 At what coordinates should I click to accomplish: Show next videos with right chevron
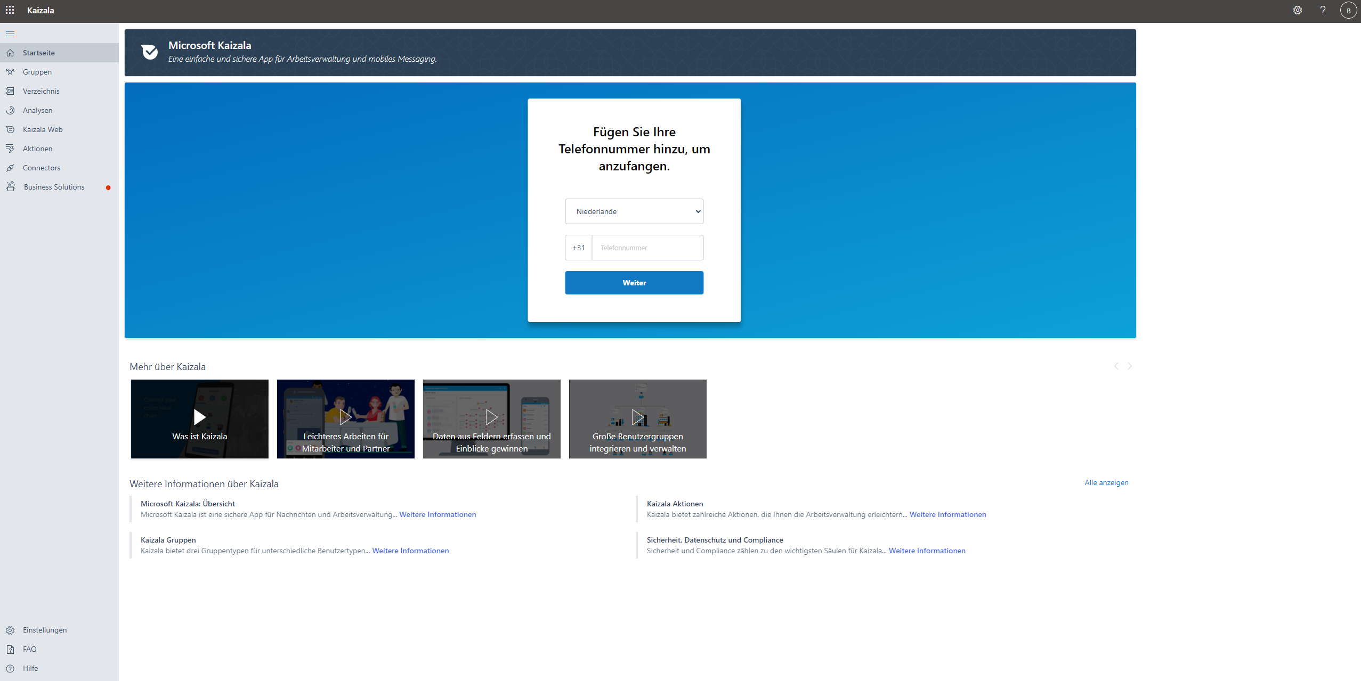[1130, 366]
